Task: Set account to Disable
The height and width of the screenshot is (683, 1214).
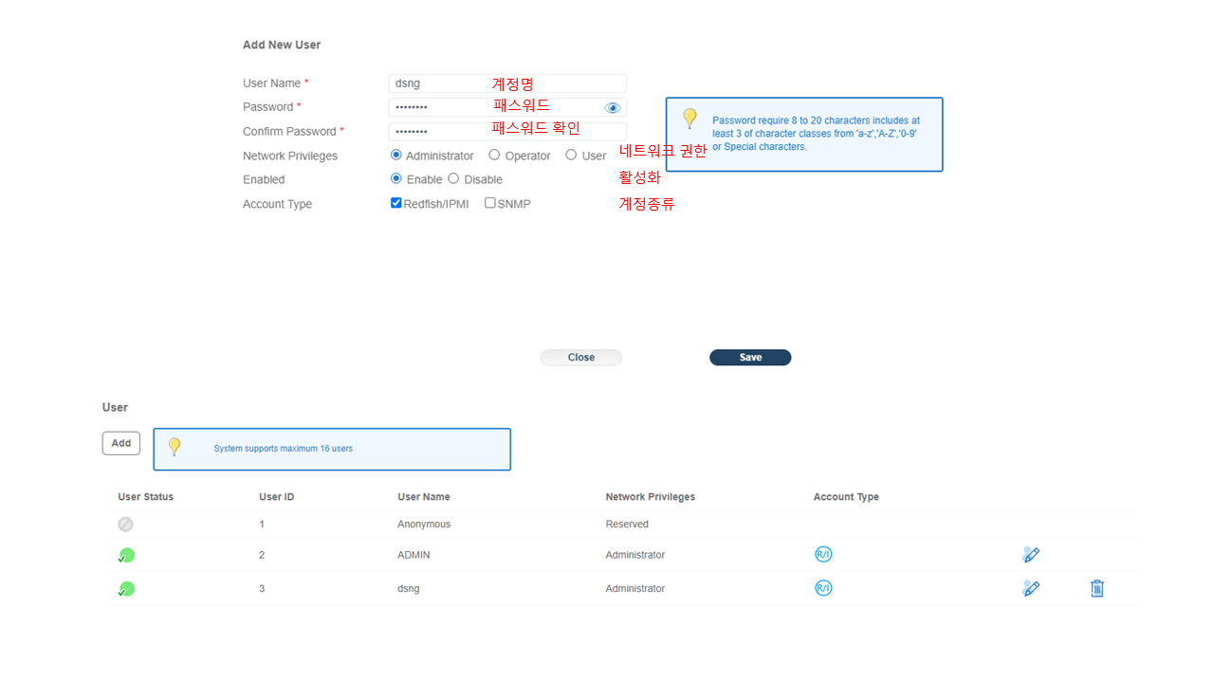Action: tap(453, 178)
